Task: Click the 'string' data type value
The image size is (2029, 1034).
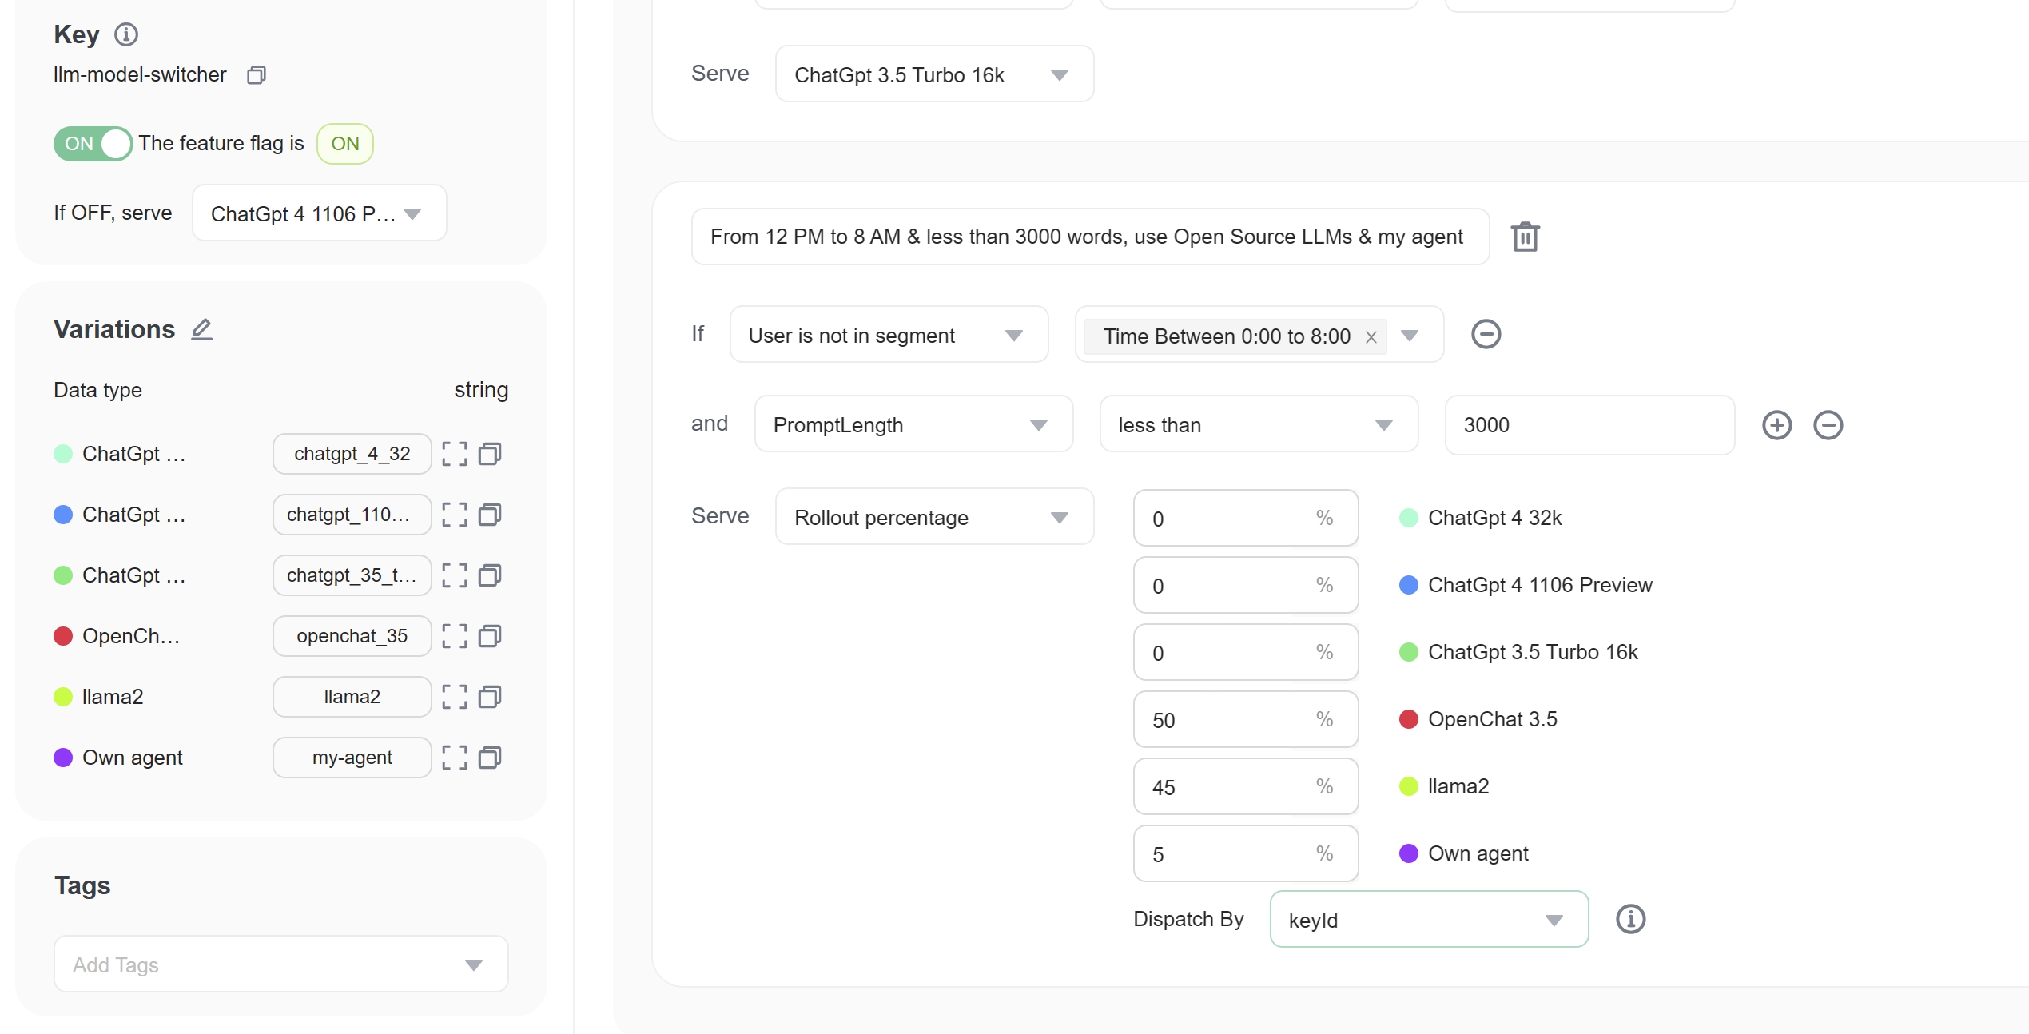Action: pos(481,390)
